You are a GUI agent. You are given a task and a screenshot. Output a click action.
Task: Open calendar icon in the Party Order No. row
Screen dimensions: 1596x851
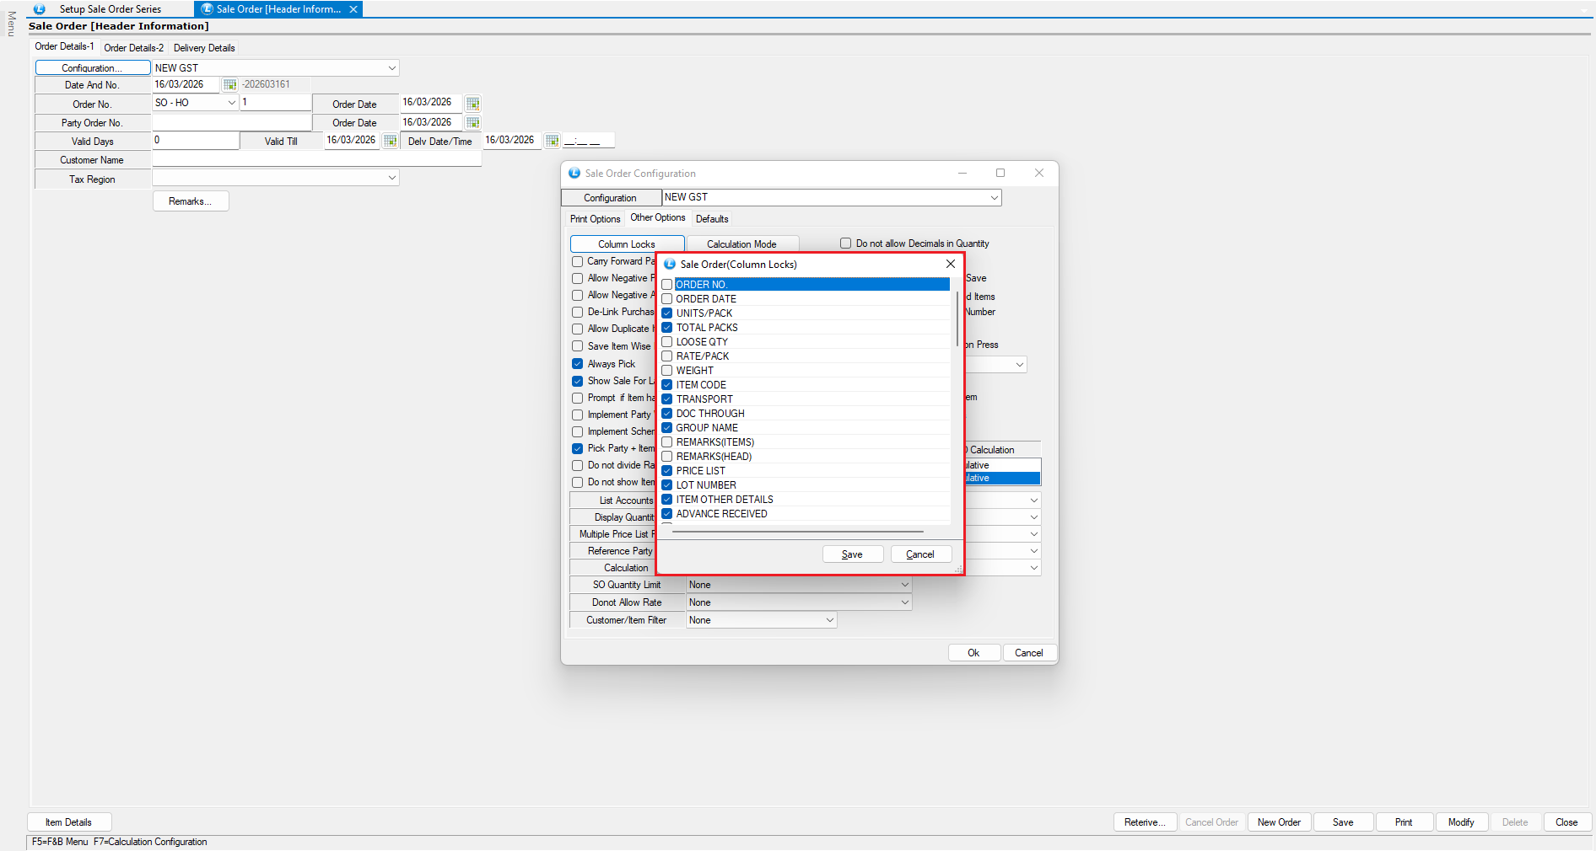coord(472,122)
